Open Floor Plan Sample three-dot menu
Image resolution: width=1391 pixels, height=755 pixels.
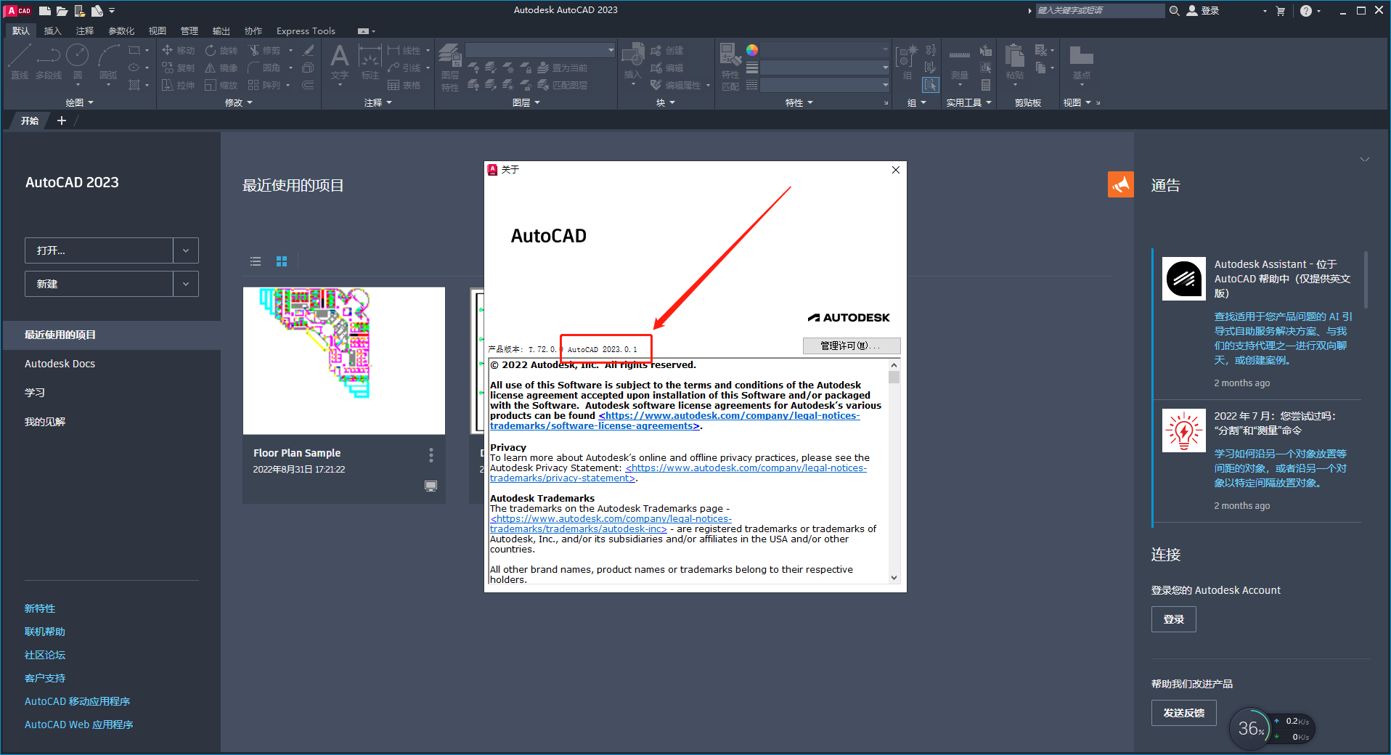click(431, 455)
